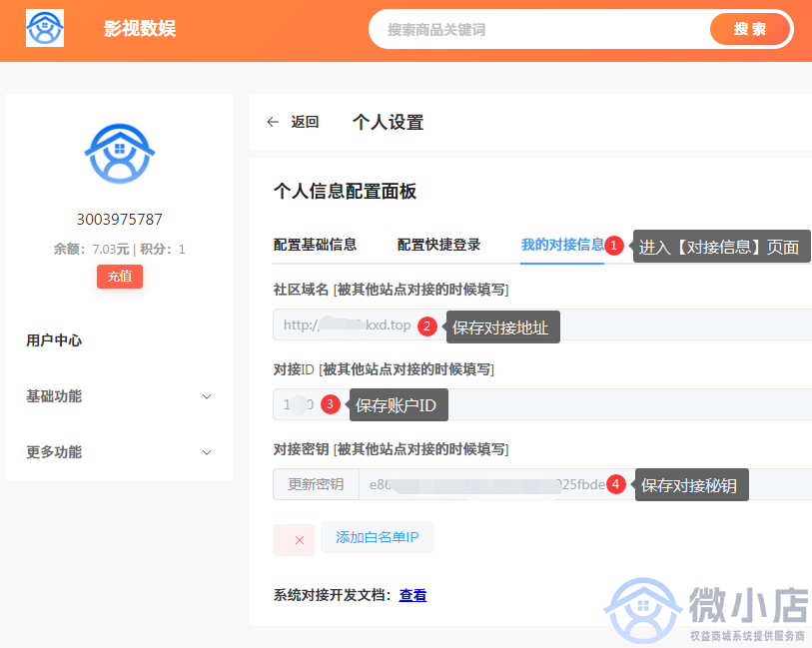Click 添加白名单IP button
Screen dimensions: 812x648
pos(378,537)
